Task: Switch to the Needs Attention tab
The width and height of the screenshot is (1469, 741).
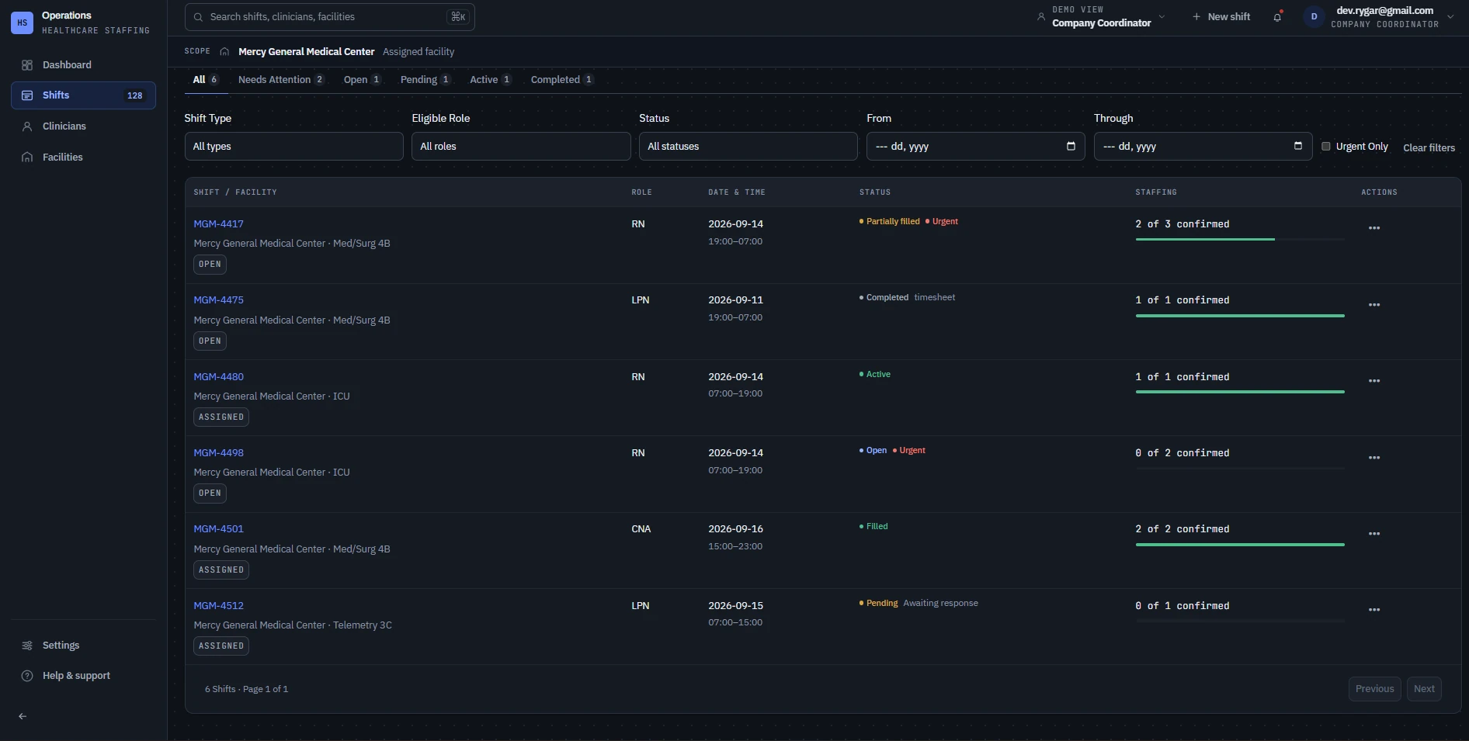Action: (x=280, y=79)
